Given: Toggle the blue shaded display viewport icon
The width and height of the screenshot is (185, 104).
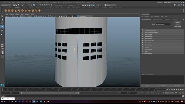Looking at the screenshot, I should (x=36, y=16).
